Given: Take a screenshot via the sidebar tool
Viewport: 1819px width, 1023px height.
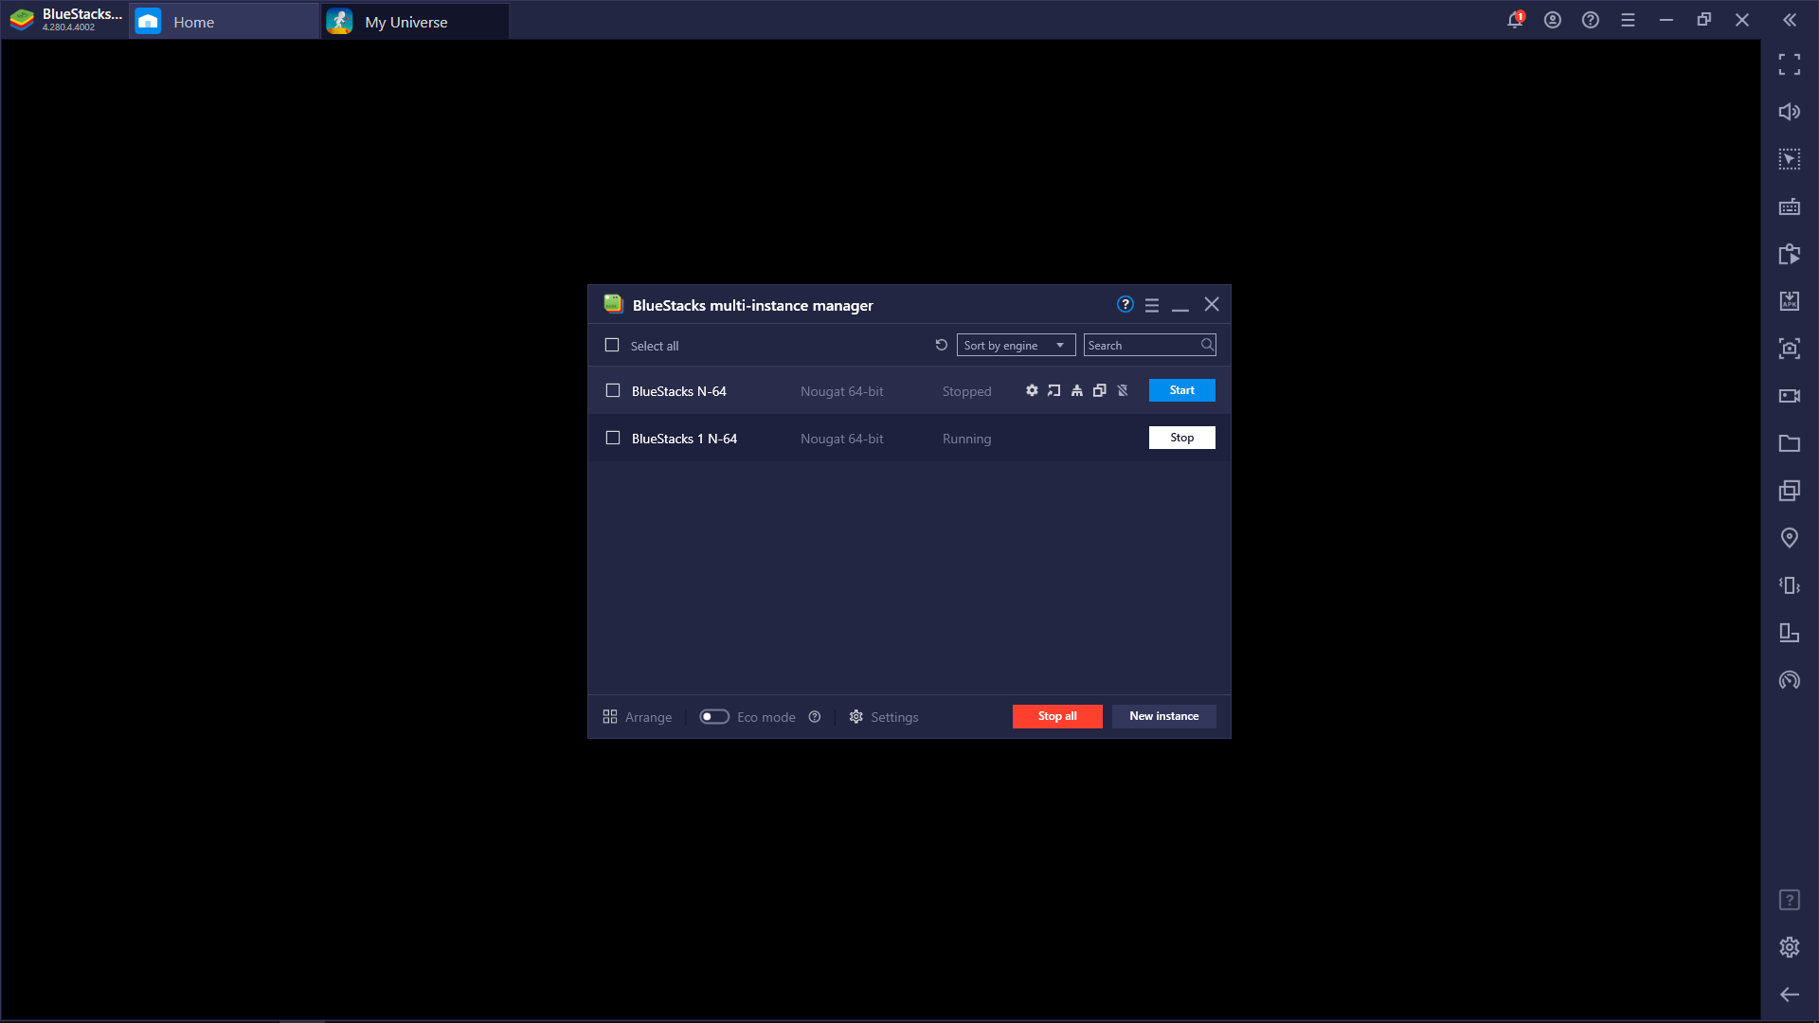Looking at the screenshot, I should pos(1791,348).
